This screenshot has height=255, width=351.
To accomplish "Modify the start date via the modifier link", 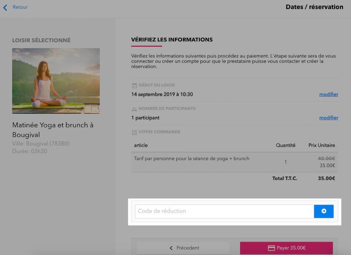I will [328, 94].
